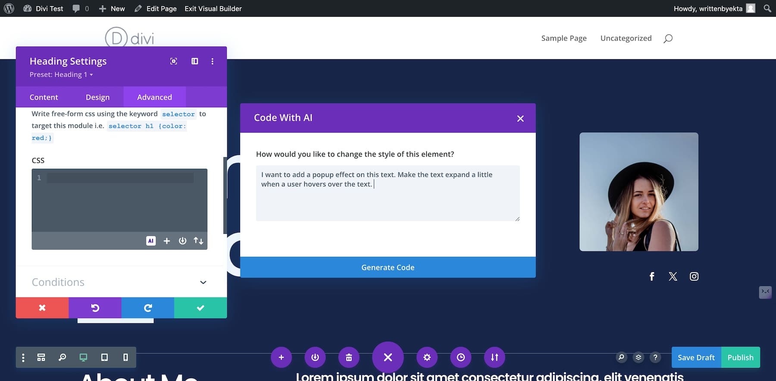The width and height of the screenshot is (776, 381).
Task: Click the small toggle icon at right edge
Action: pyautogui.click(x=765, y=292)
